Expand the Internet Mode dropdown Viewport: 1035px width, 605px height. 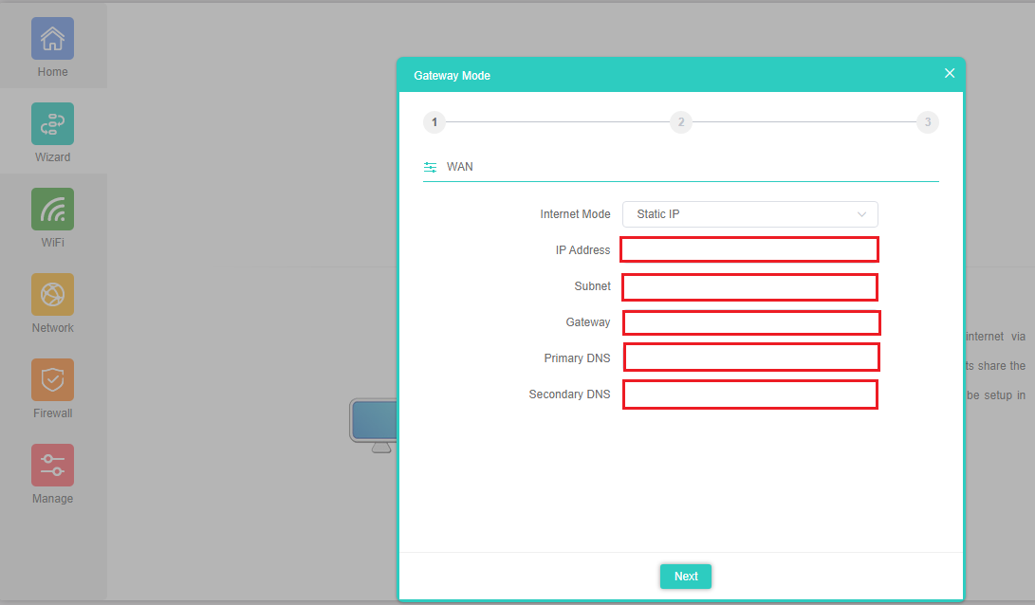(x=749, y=214)
